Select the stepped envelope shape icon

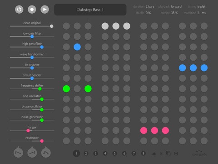46,152
